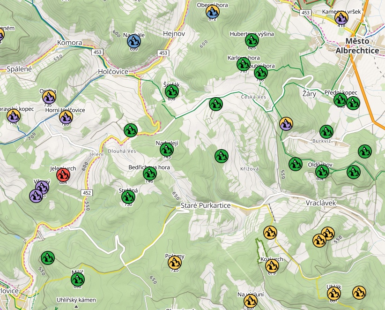Viewport: 385px width, 310px height.
Task: Select the Hubertova výšina green peak marker
Action: pyautogui.click(x=252, y=41)
